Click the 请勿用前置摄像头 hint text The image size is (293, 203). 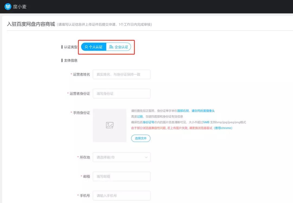(x=203, y=111)
